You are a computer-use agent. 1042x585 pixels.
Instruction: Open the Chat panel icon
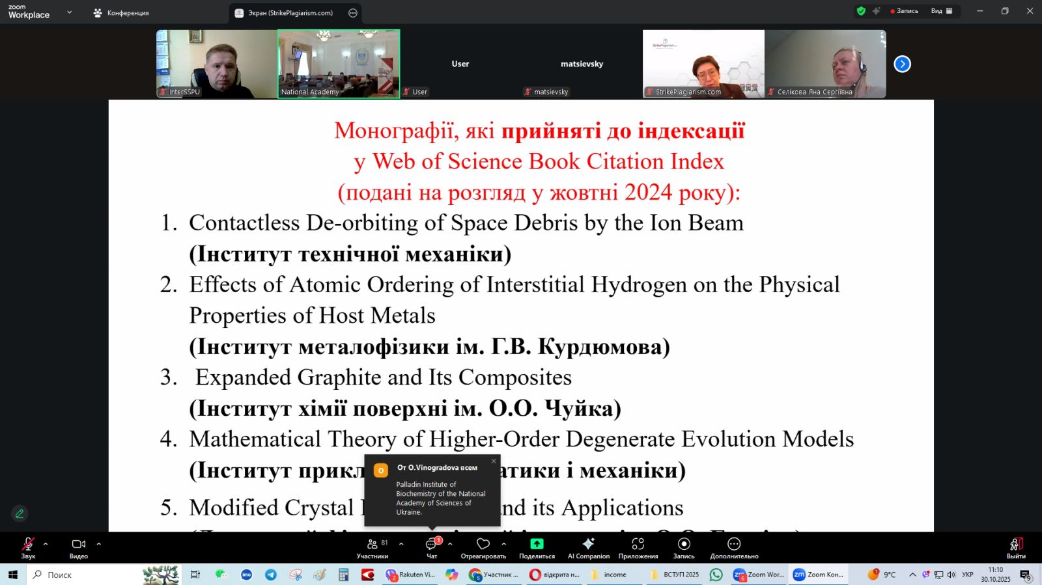pos(431,545)
